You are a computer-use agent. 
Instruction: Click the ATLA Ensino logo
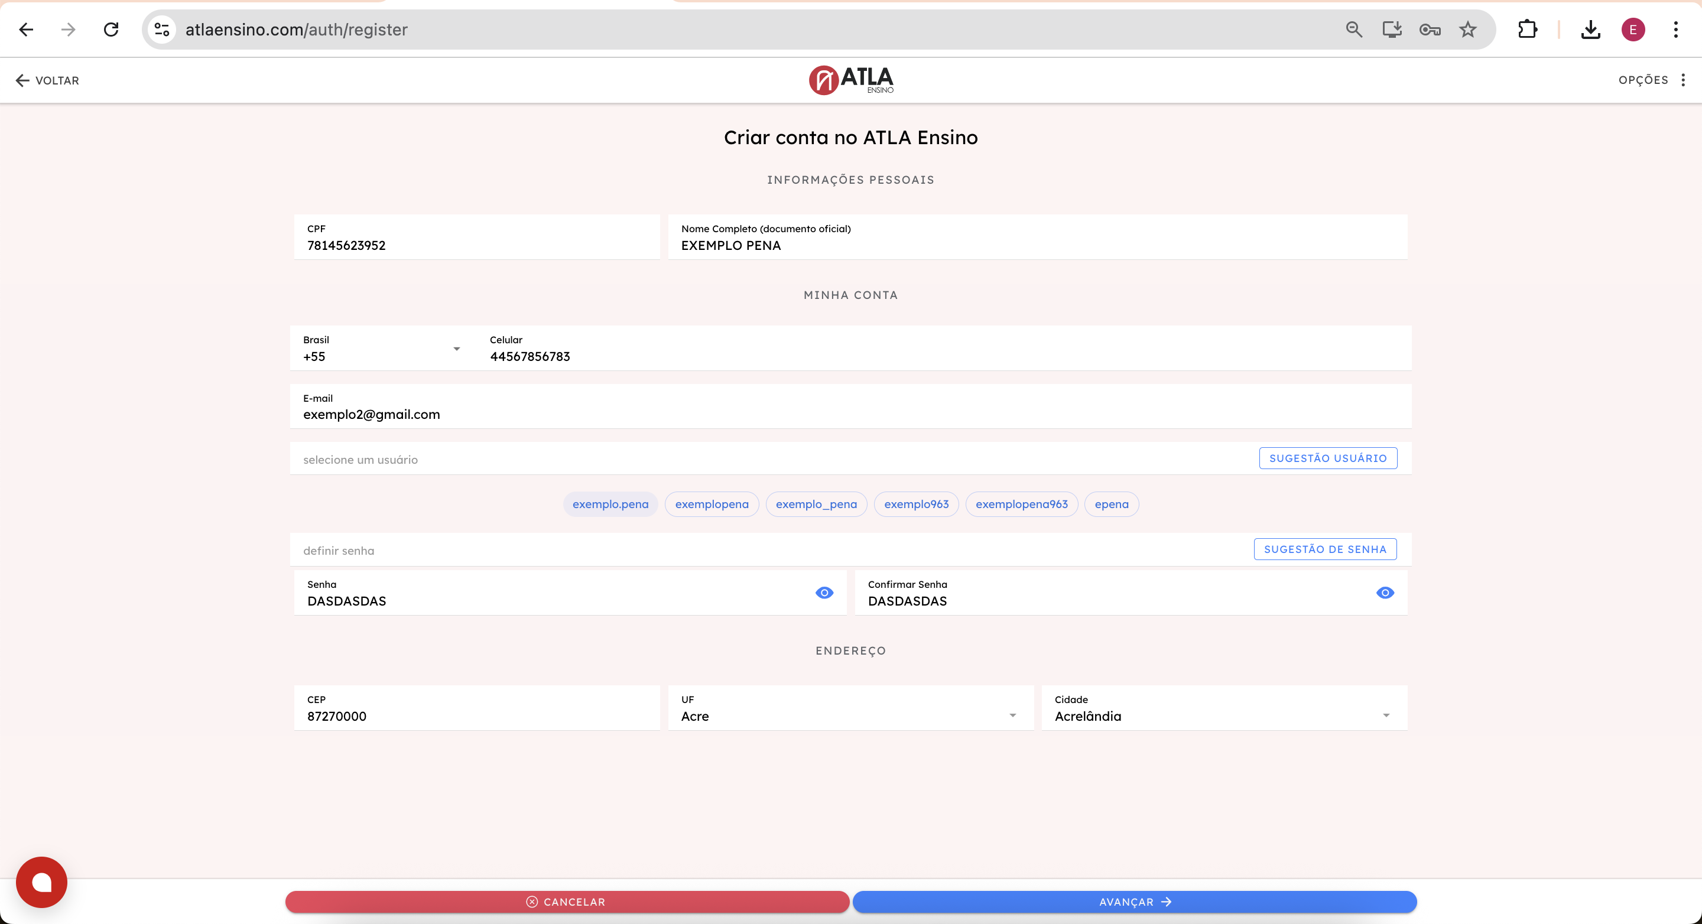pos(851,80)
